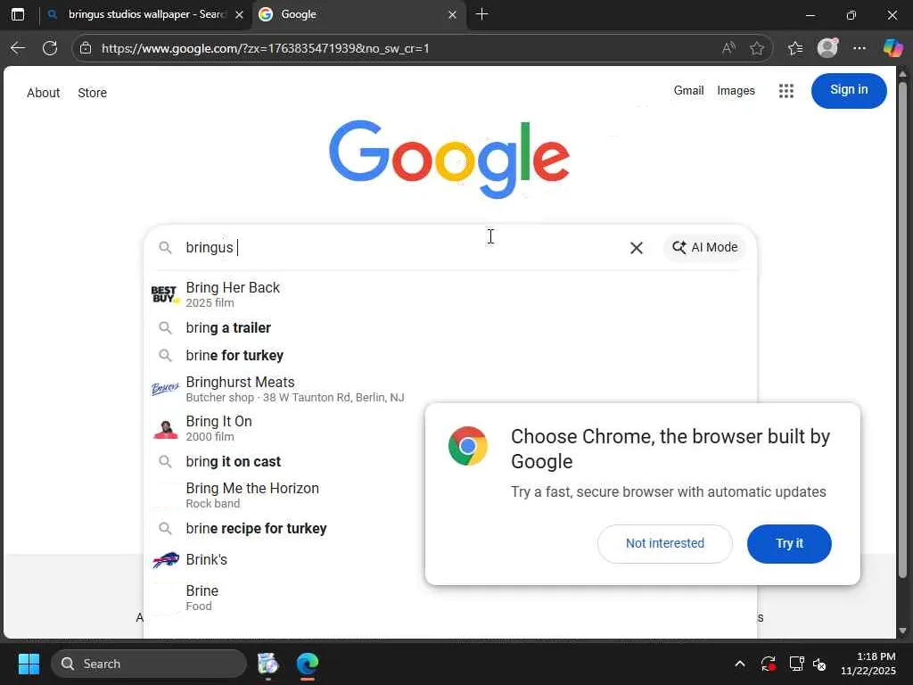
Task: Show hidden system tray icons
Action: [x=739, y=664]
